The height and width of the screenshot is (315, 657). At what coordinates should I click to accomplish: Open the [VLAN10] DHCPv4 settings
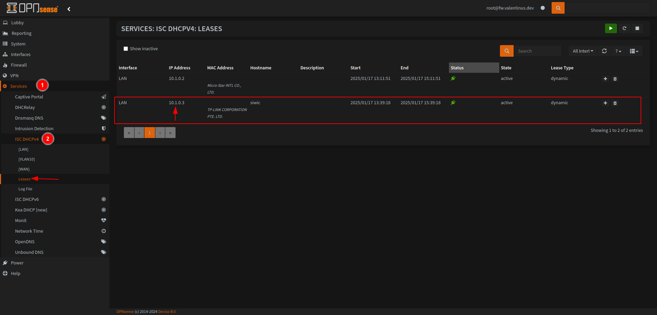click(x=27, y=159)
